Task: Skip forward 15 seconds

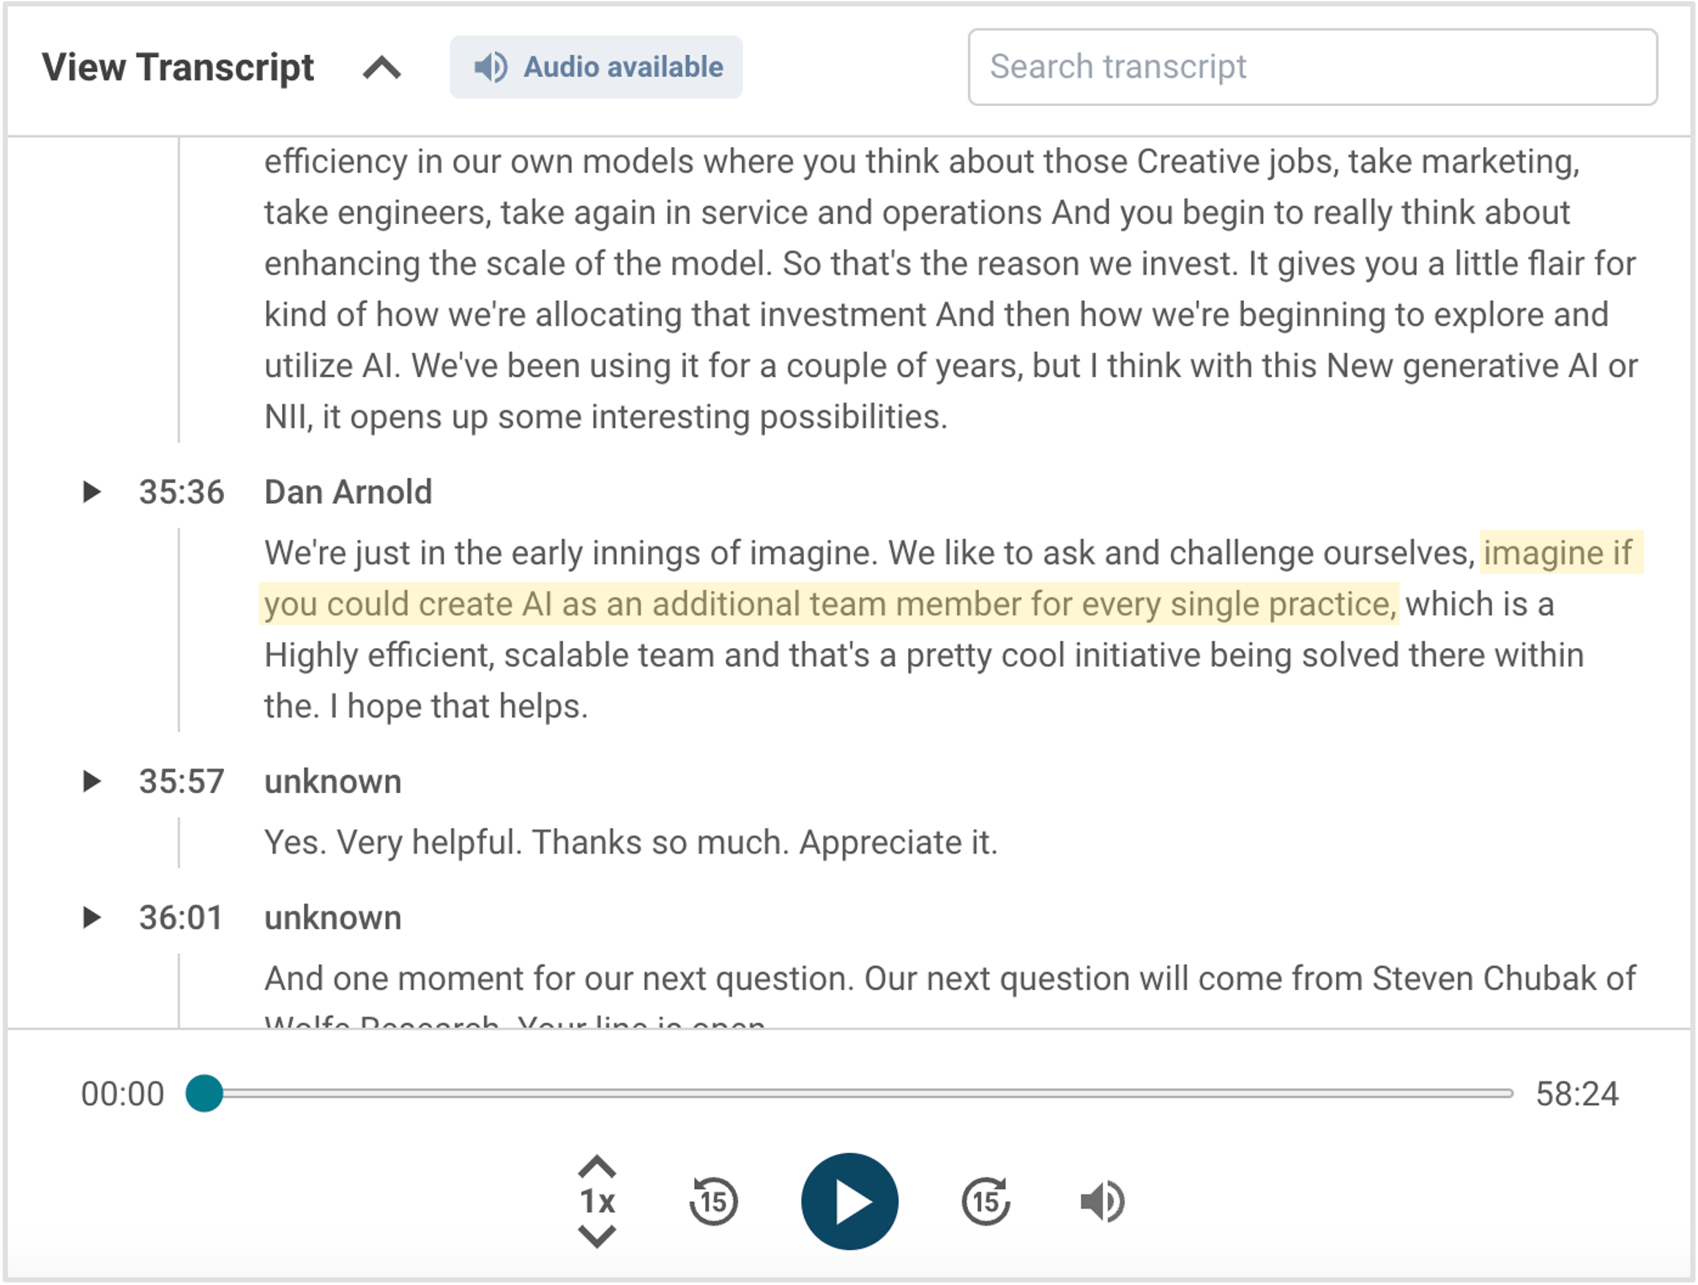Action: click(x=986, y=1202)
